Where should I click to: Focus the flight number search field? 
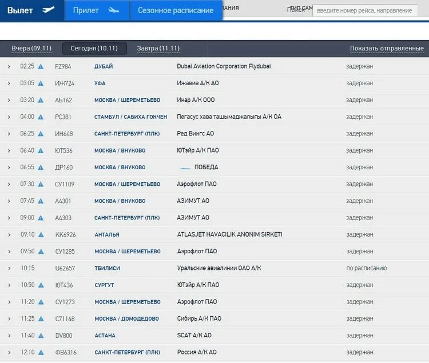click(365, 10)
